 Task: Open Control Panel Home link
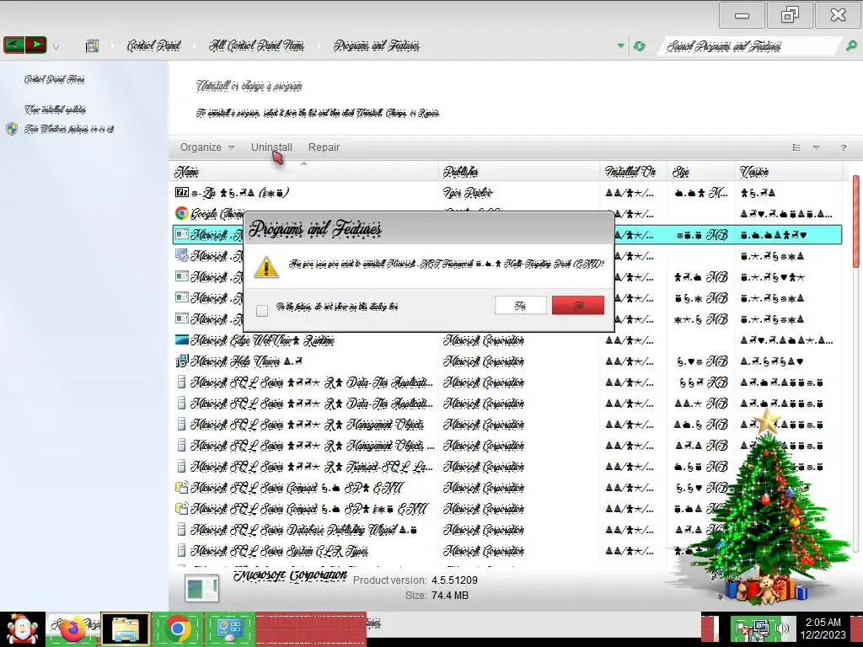pos(54,80)
